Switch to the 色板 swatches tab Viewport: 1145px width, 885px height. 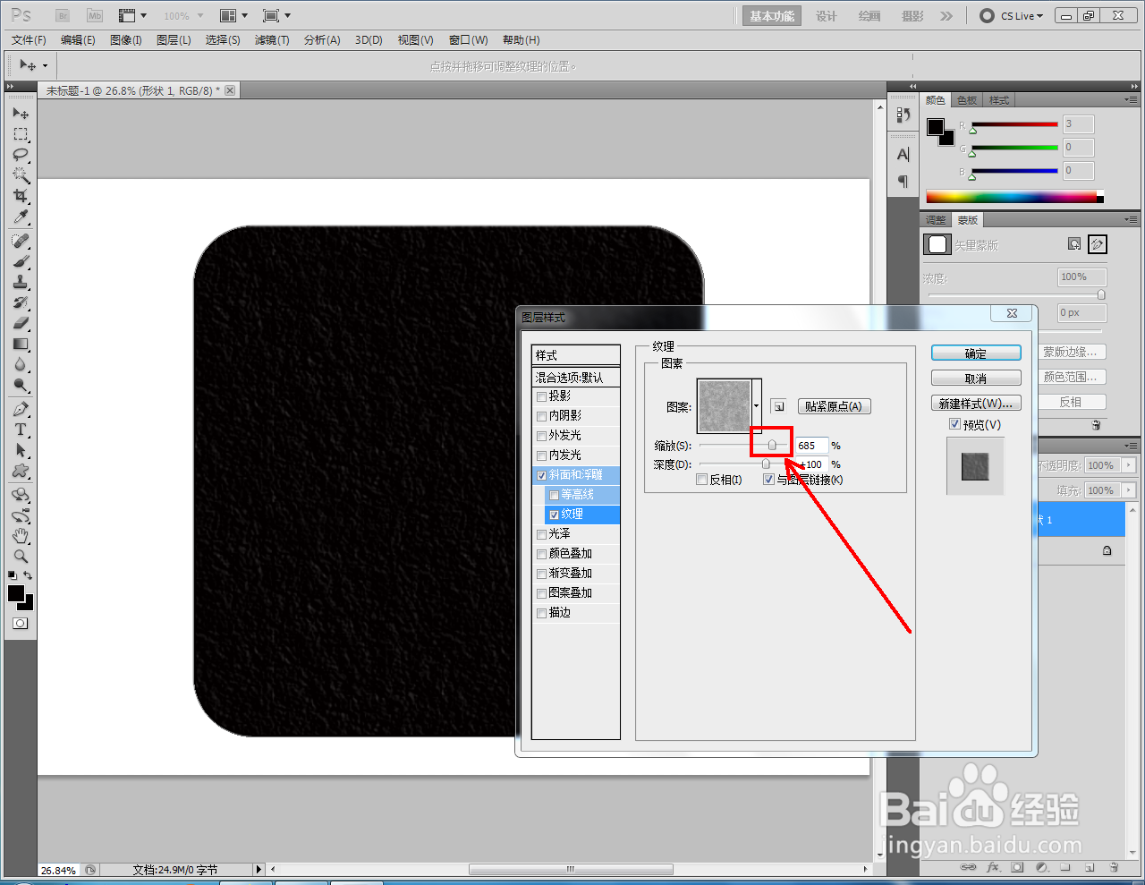tap(967, 100)
